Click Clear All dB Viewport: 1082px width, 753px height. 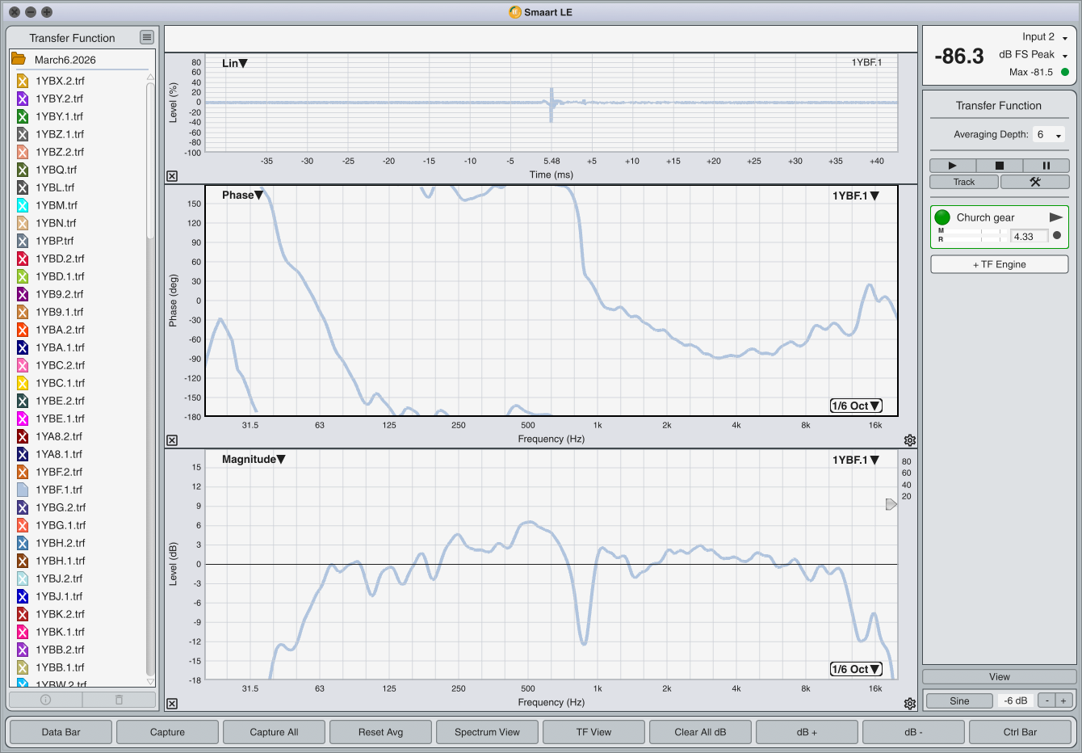[700, 732]
